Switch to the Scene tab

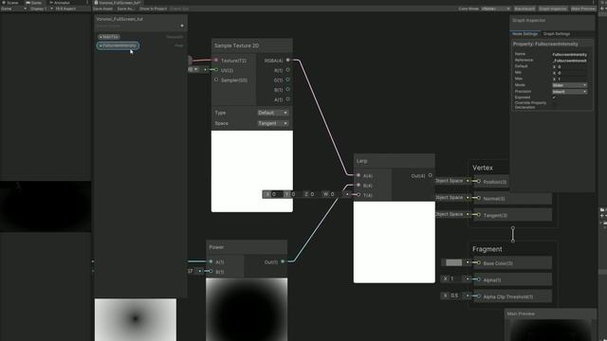pyautogui.click(x=10, y=2)
